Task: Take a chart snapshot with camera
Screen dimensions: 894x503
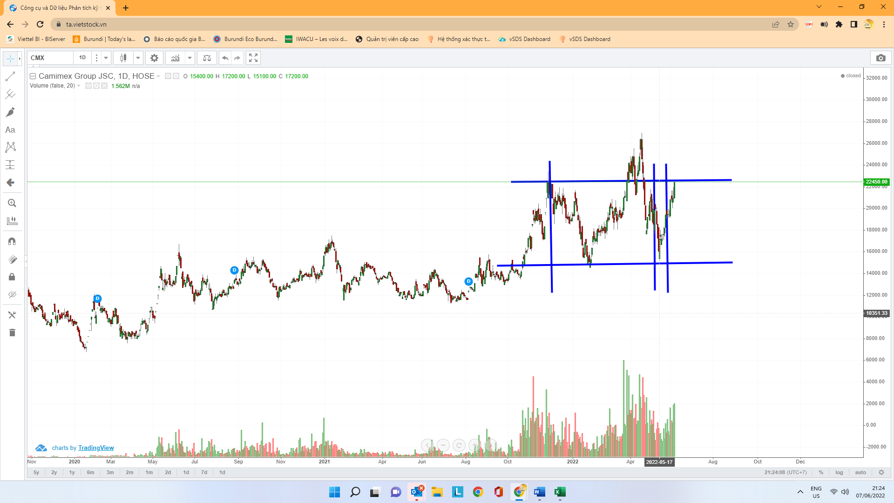Action: tap(880, 58)
